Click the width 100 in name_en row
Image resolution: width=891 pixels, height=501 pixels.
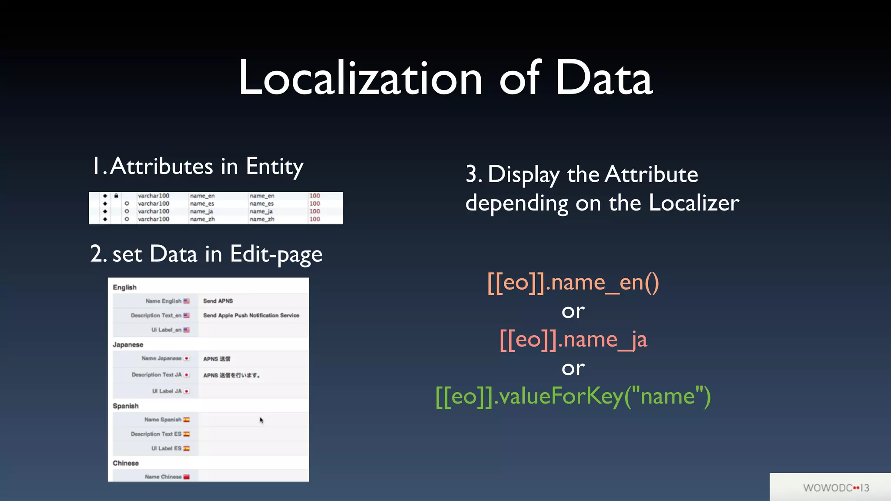(315, 196)
